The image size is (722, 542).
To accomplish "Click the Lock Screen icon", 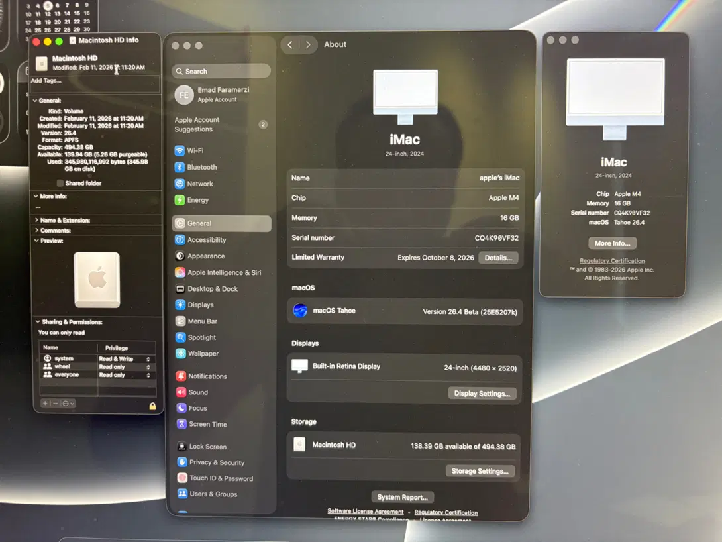I will pyautogui.click(x=182, y=446).
